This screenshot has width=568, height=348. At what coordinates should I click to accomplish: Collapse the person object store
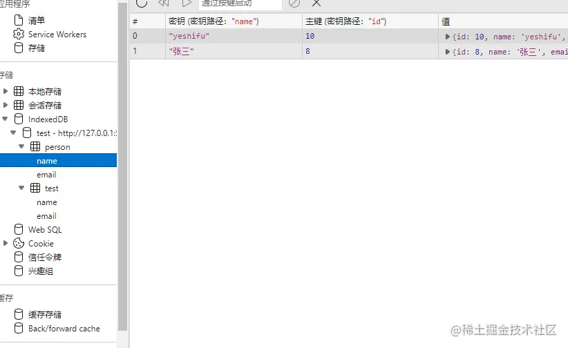21,146
